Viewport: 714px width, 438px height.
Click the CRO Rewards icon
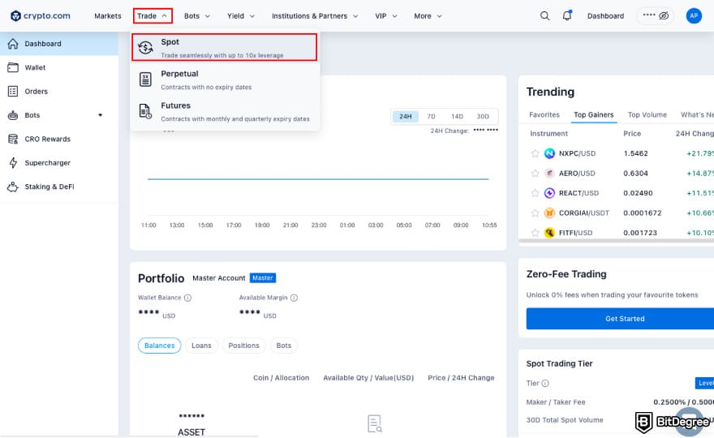click(x=13, y=139)
